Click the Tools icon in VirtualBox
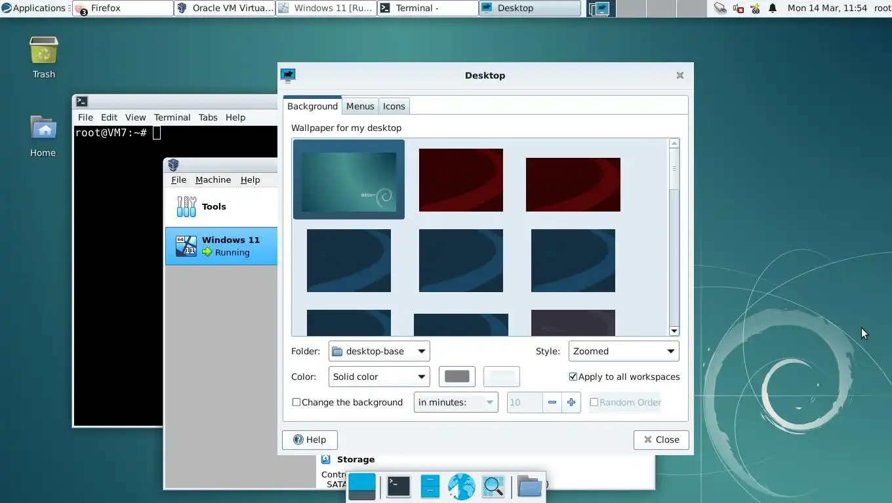Screen dimensions: 892x503 pyautogui.click(x=186, y=206)
